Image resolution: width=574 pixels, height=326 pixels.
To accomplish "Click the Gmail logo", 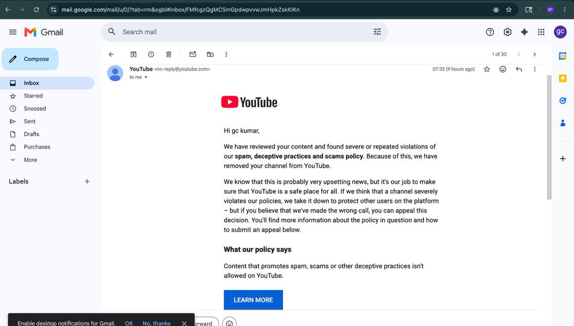I will pyautogui.click(x=44, y=32).
